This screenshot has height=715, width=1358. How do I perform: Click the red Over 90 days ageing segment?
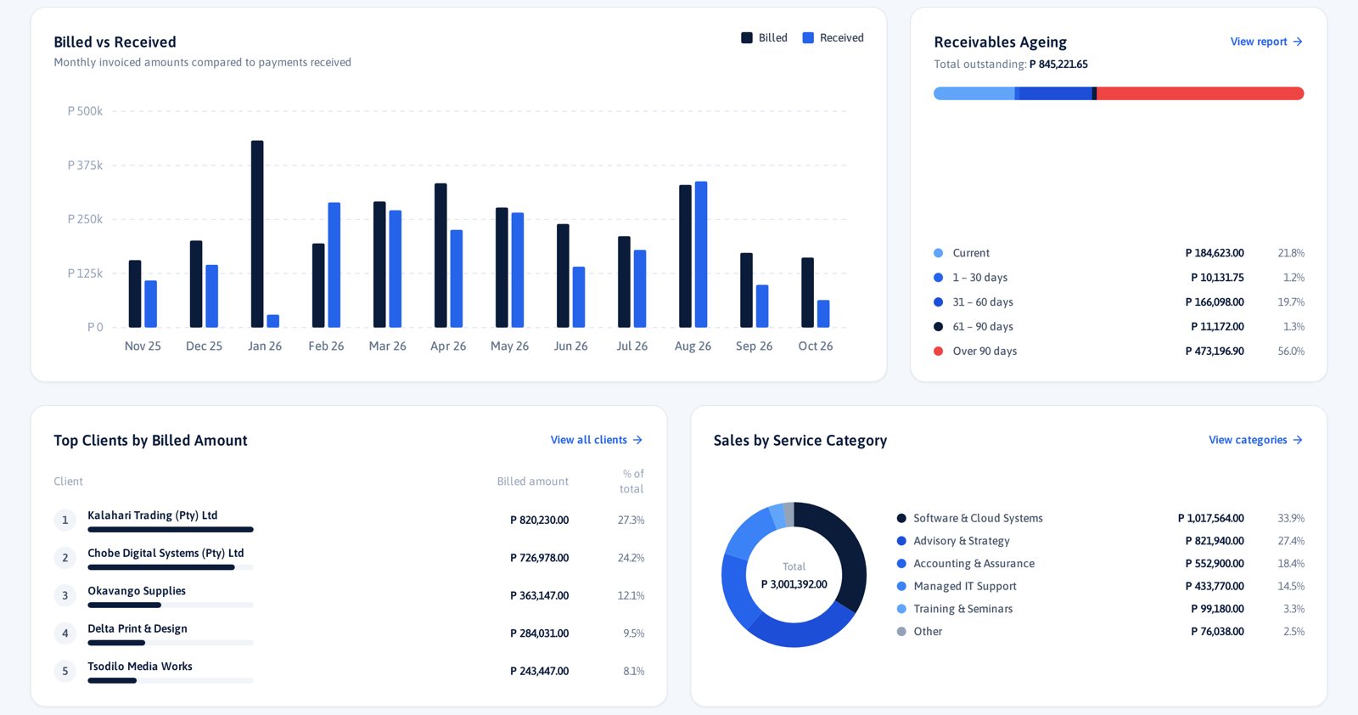(1200, 93)
